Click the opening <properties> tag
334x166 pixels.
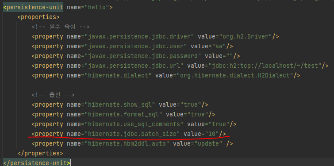tap(38, 17)
